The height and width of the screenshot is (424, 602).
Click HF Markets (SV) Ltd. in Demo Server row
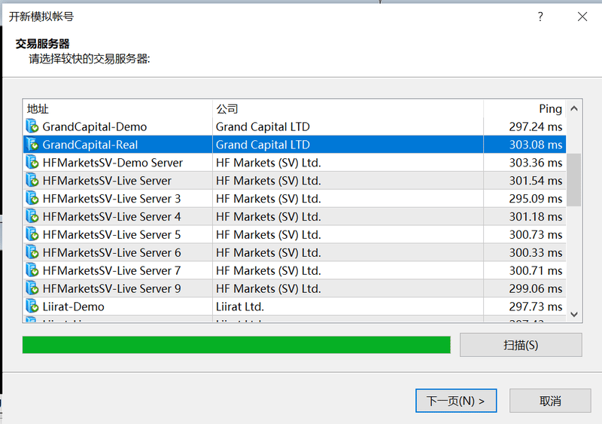pos(268,163)
